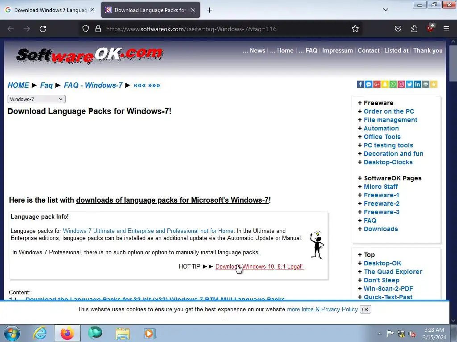Share on Twitter icon
457x342 pixels.
coord(410,84)
